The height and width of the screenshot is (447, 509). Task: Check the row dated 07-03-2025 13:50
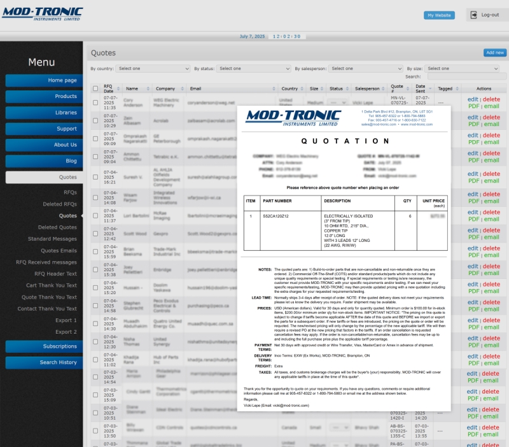click(x=95, y=430)
